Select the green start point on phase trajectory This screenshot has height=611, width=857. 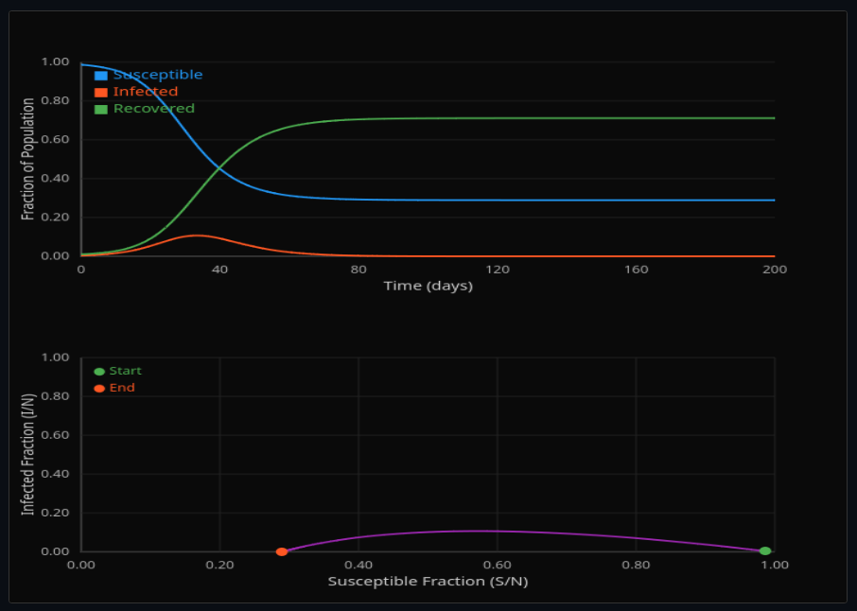pyautogui.click(x=764, y=551)
